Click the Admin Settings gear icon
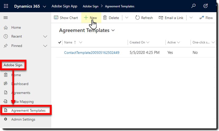The image size is (219, 131). pyautogui.click(x=6, y=119)
